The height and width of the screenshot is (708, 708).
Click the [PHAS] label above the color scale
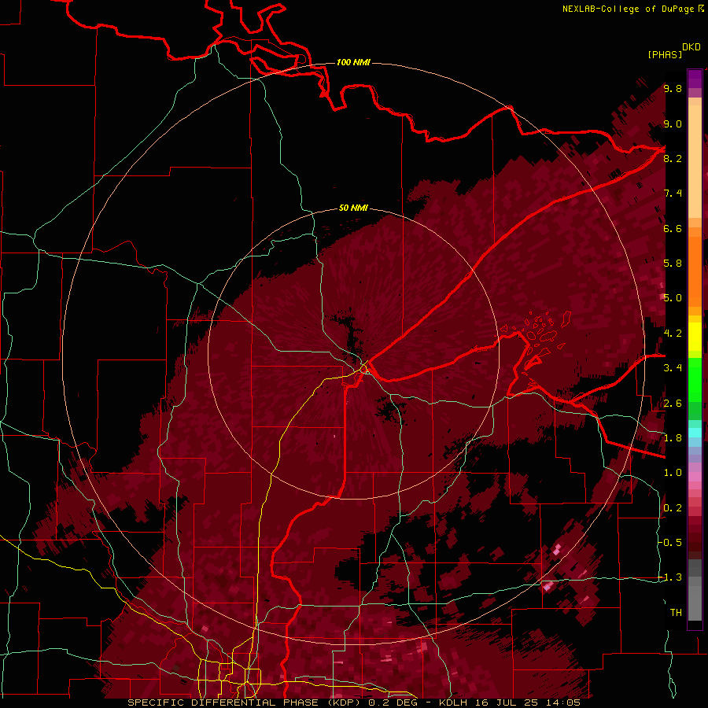[x=665, y=54]
